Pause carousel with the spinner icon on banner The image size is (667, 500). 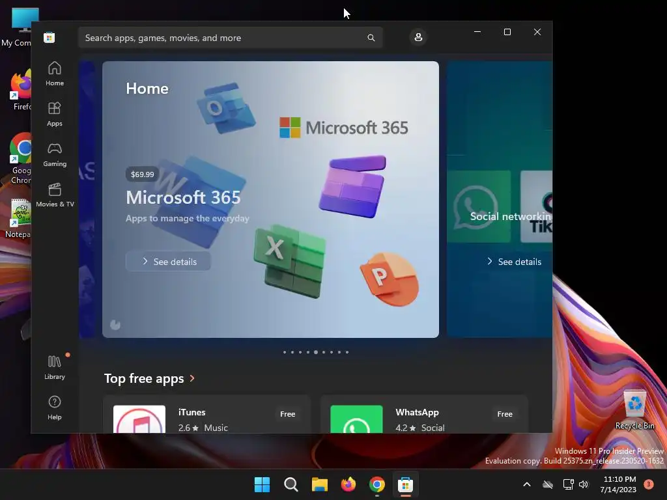(115, 325)
